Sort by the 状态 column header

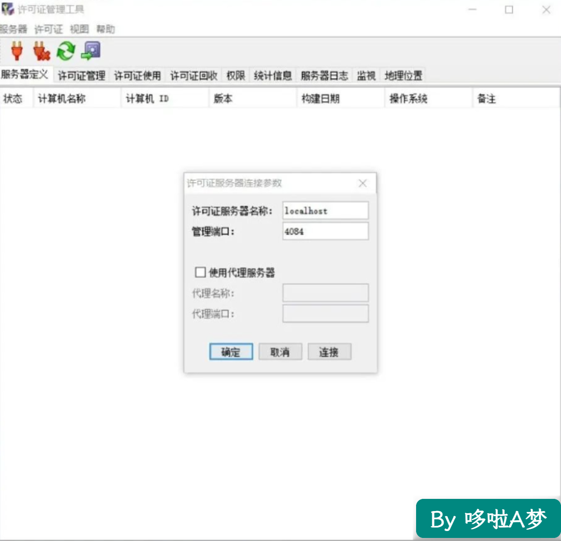(x=16, y=99)
